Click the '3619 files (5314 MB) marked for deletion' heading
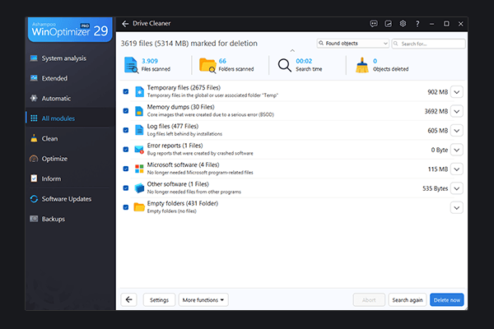 pyautogui.click(x=189, y=44)
